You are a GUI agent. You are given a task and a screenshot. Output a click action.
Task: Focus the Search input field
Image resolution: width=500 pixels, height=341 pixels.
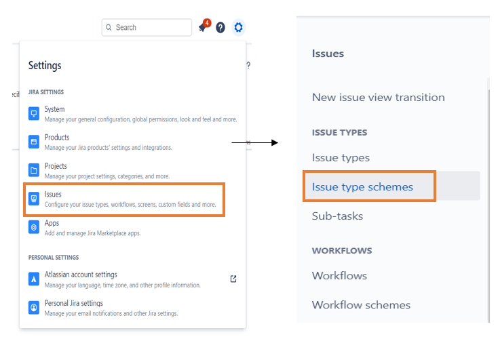click(x=147, y=27)
